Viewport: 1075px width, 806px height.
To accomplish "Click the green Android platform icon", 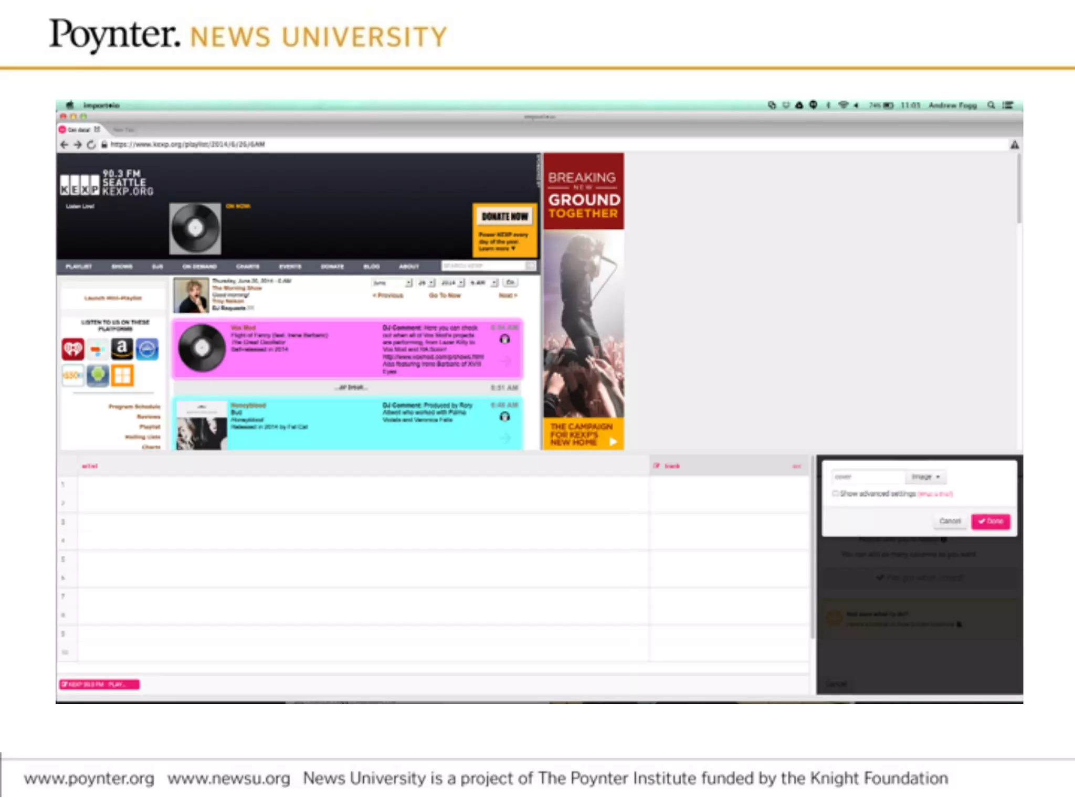I will point(98,375).
